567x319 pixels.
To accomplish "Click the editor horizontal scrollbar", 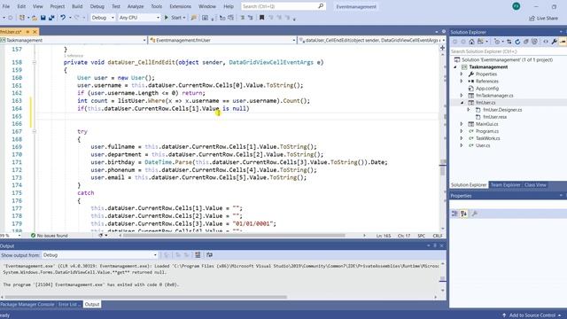I will (x=234, y=236).
